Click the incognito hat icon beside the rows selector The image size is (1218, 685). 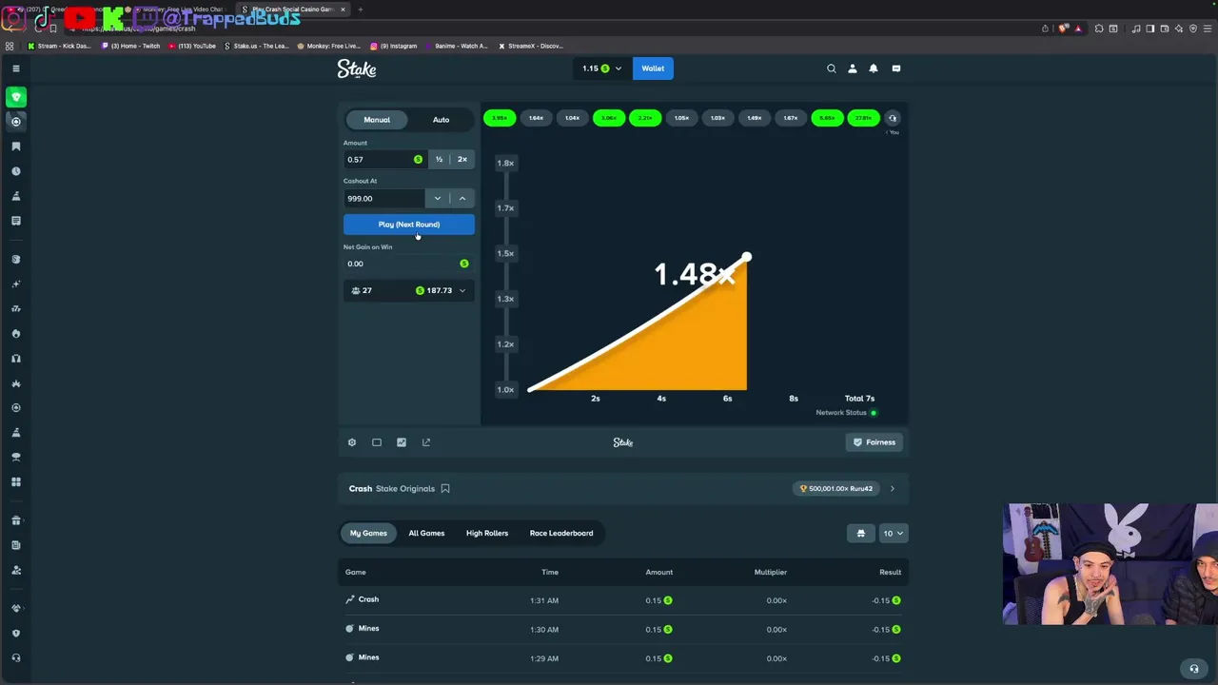[861, 534]
